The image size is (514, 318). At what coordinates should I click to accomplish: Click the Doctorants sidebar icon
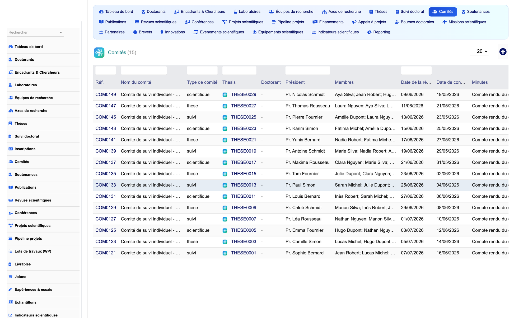click(10, 60)
